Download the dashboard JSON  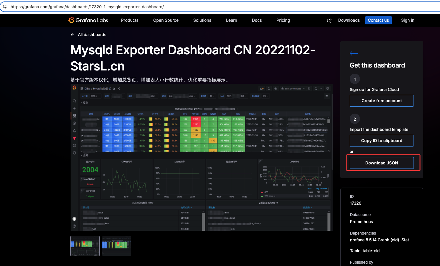pyautogui.click(x=382, y=163)
